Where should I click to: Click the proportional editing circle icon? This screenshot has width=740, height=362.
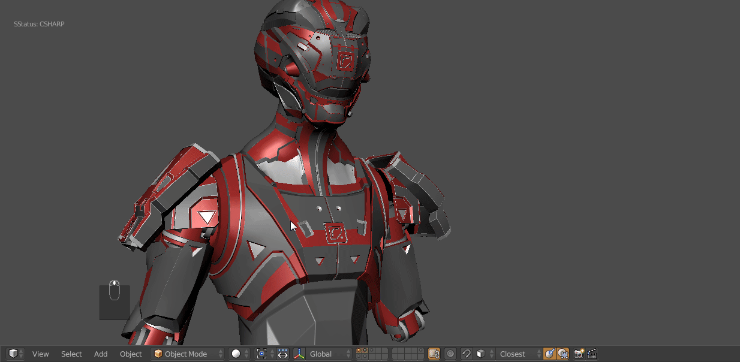(450, 354)
